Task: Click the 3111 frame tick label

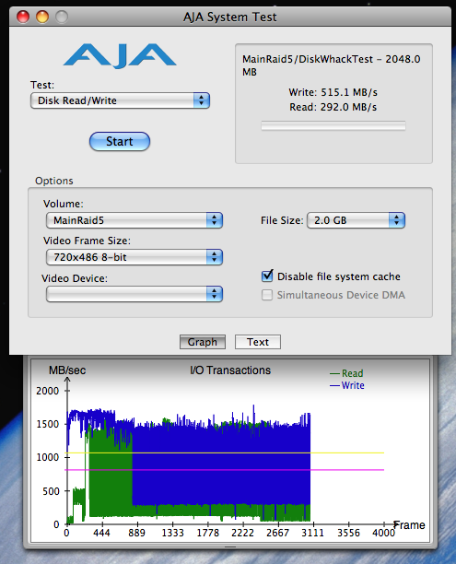Action: (313, 533)
